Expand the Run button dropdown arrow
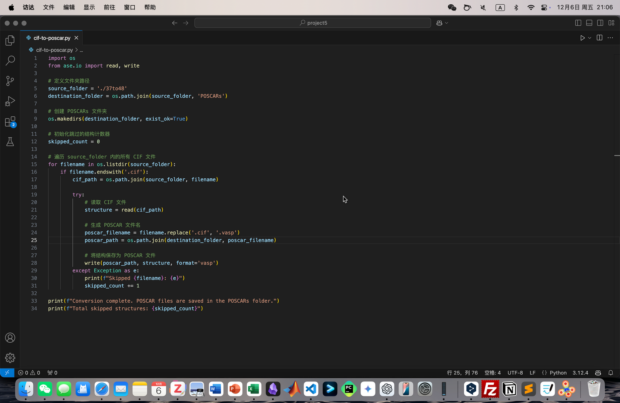 589,38
